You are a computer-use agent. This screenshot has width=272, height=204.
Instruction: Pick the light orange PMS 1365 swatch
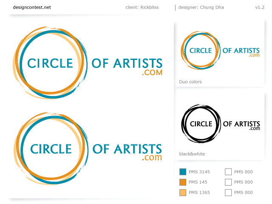(x=183, y=193)
